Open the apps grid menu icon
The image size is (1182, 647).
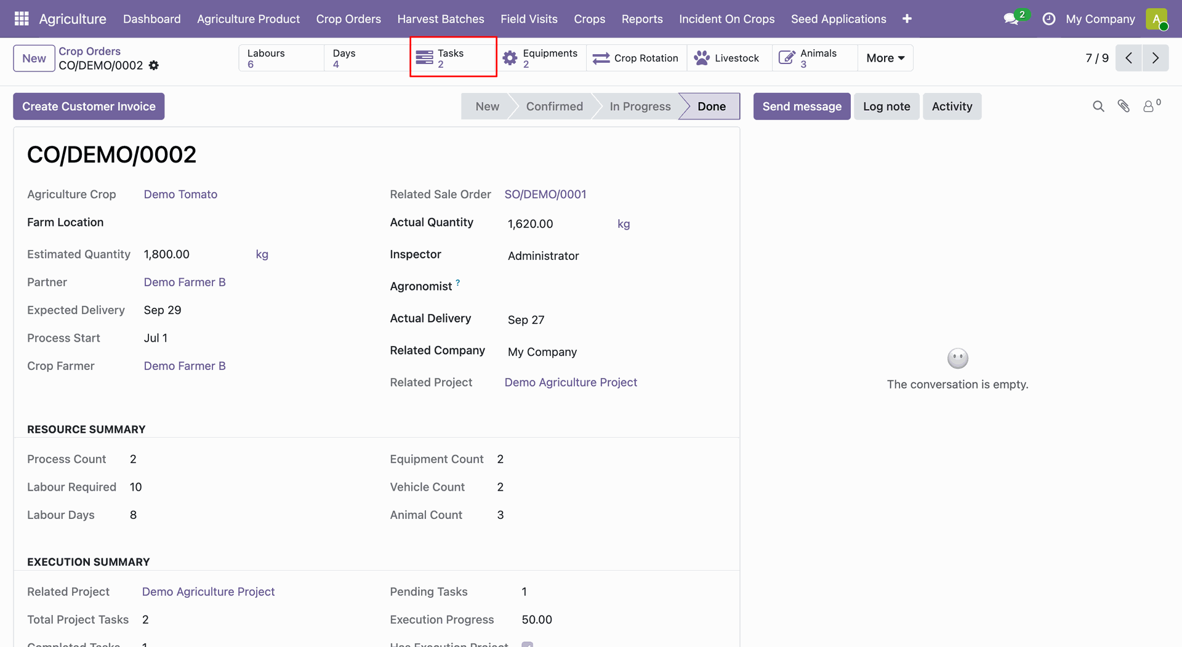[x=22, y=18]
